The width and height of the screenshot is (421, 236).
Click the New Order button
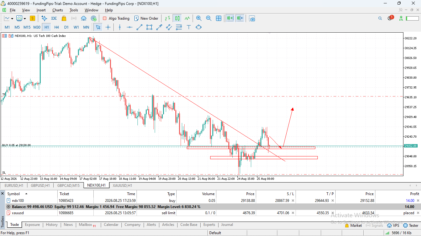point(146,18)
